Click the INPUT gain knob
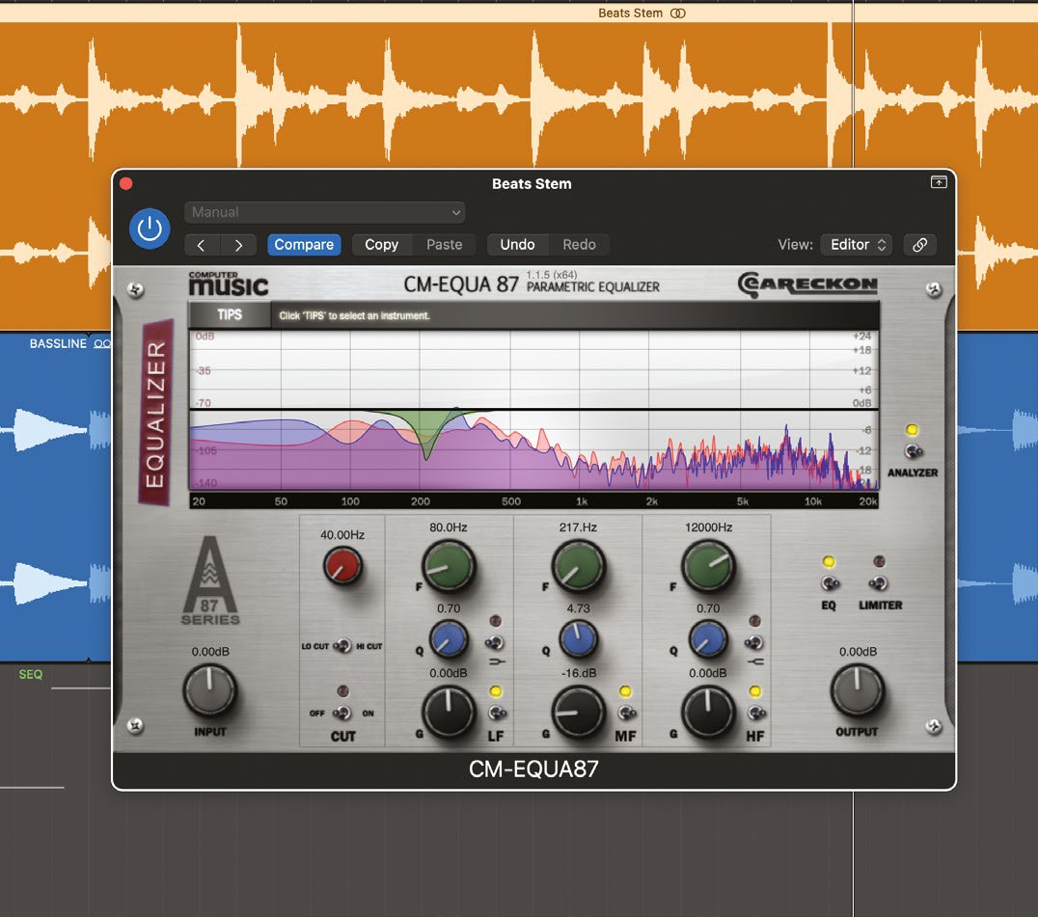This screenshot has width=1038, height=917. pos(210,691)
